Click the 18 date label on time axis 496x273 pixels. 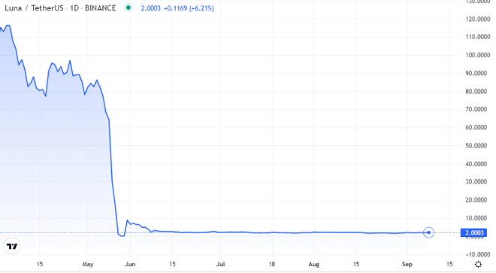coord(272,264)
